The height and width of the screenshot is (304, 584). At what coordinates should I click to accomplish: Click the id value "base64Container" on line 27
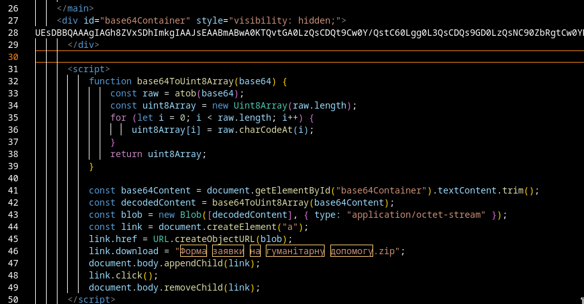click(x=145, y=20)
